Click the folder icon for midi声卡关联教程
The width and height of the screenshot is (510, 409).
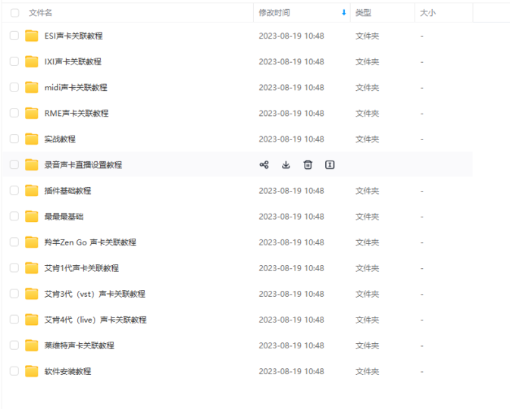[x=31, y=87]
